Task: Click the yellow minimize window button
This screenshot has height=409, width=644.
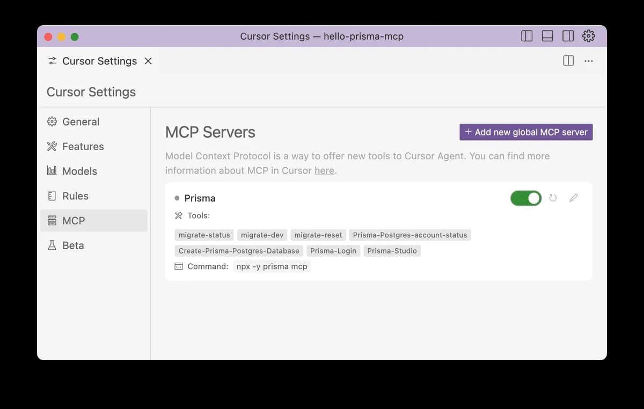Action: tap(61, 36)
